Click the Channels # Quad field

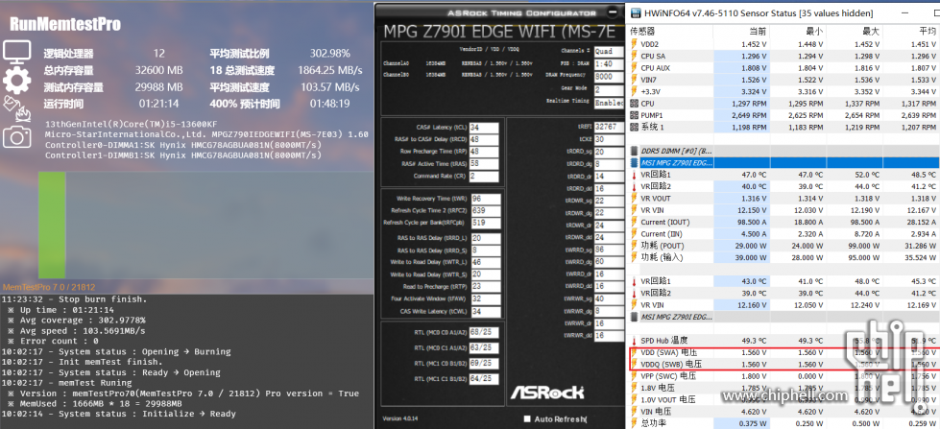pos(609,52)
